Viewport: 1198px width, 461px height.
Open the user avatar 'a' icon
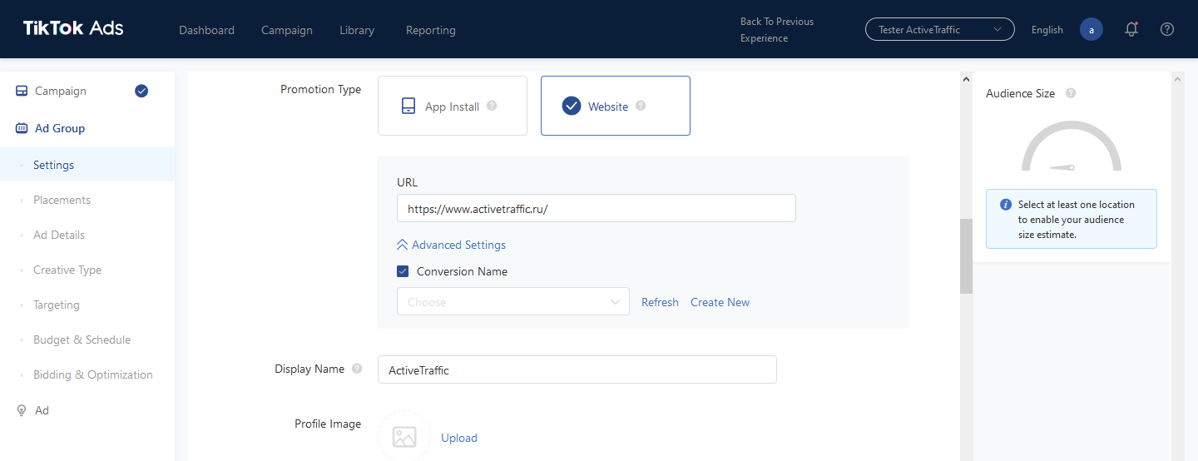click(x=1092, y=29)
